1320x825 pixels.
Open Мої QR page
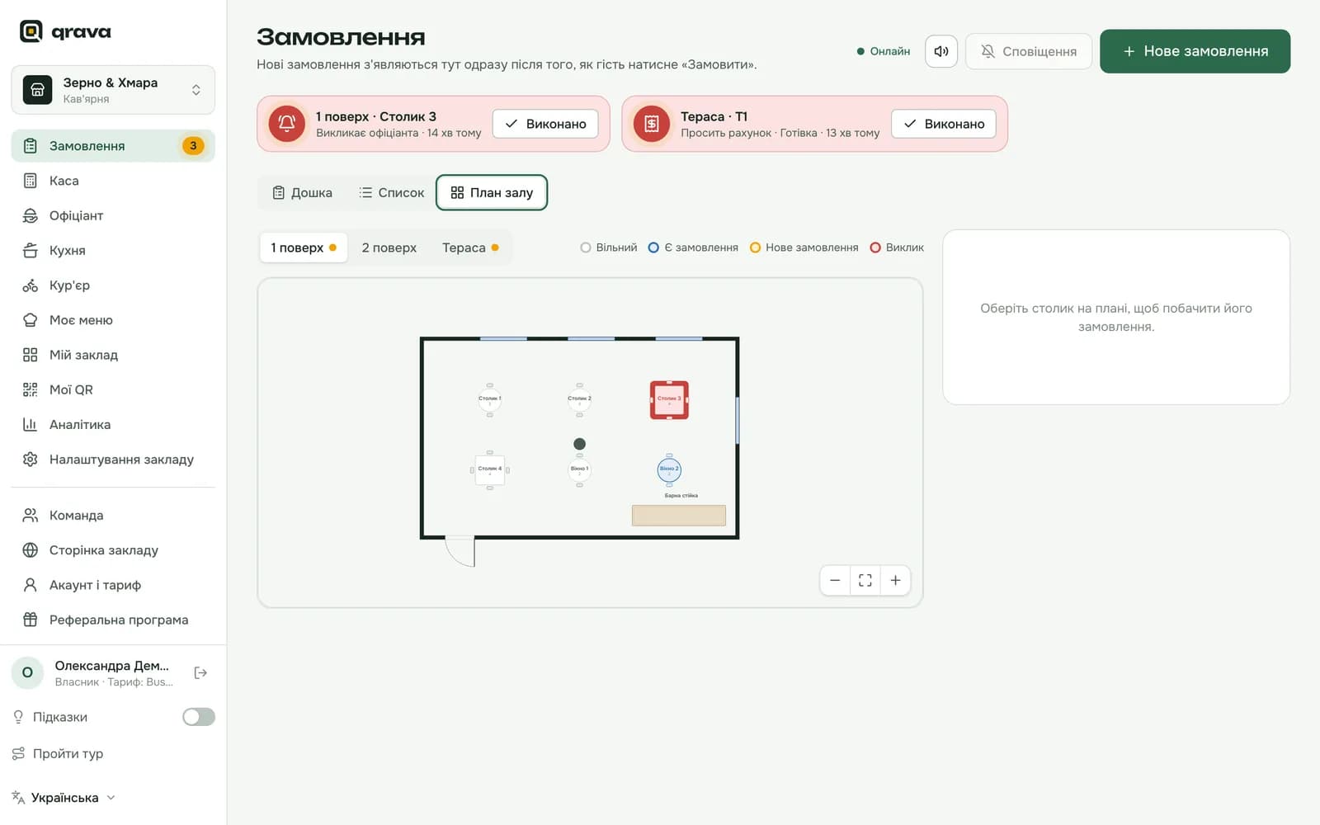point(113,389)
